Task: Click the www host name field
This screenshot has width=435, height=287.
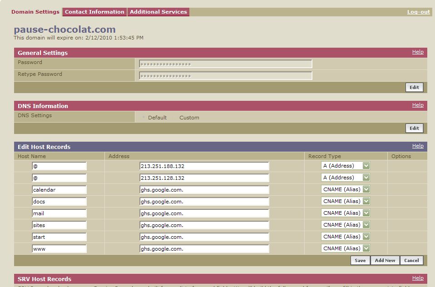Action: click(59, 249)
